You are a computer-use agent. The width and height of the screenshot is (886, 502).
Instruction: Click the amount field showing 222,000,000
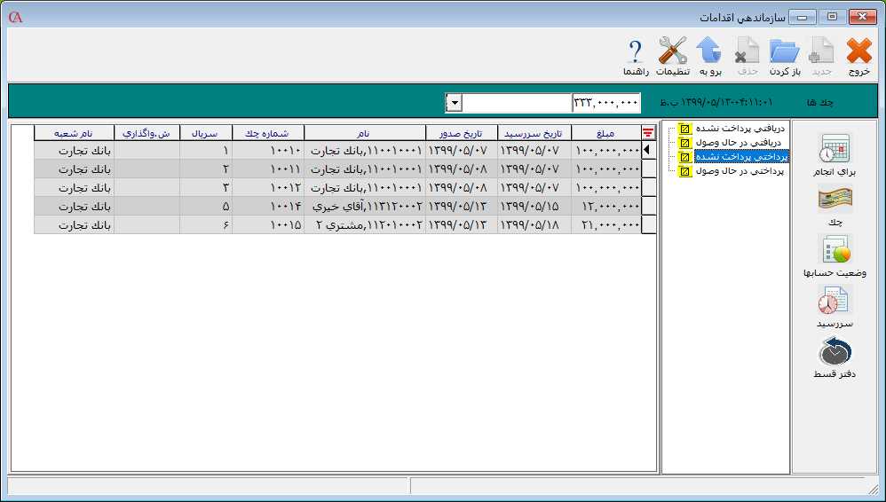pyautogui.click(x=606, y=103)
